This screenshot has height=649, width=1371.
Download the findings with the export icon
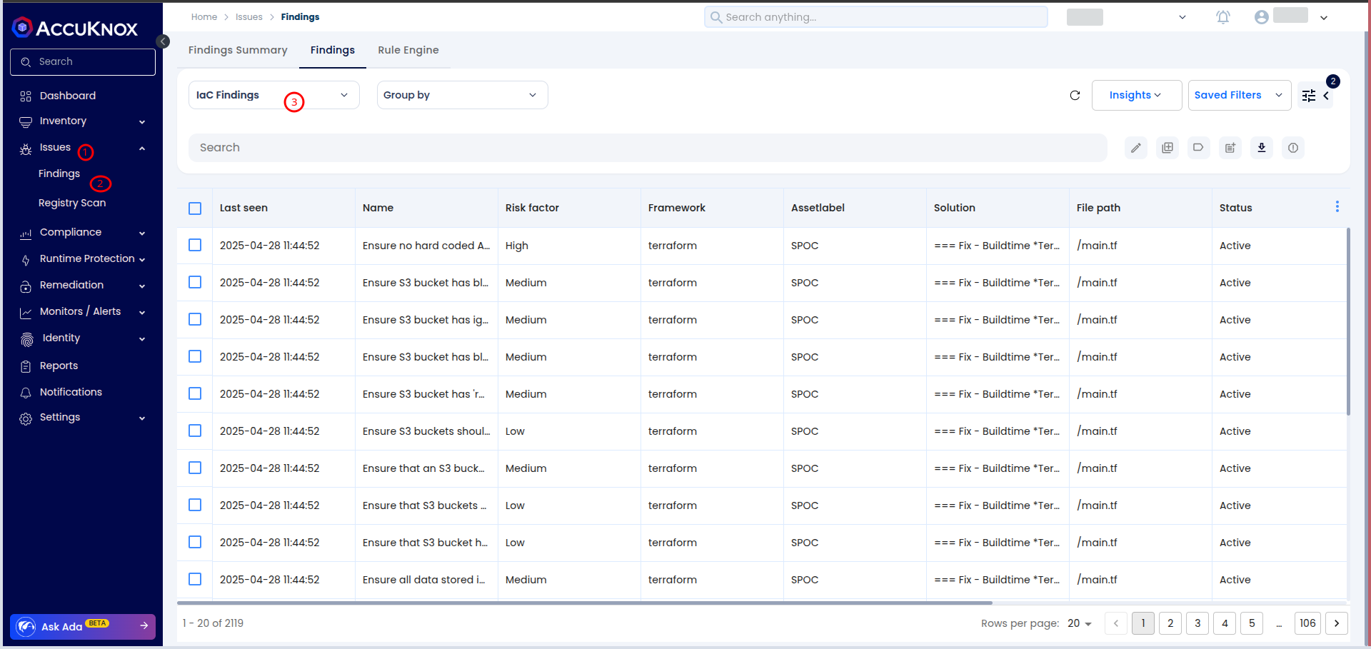pos(1262,148)
